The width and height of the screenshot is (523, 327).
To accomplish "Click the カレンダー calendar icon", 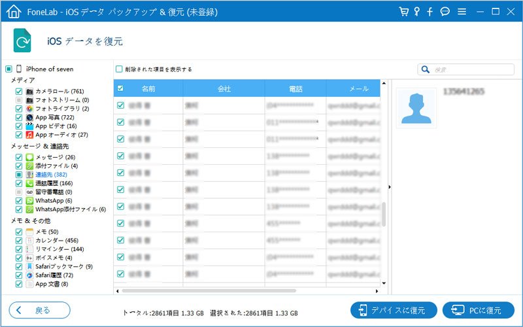I will tap(29, 240).
